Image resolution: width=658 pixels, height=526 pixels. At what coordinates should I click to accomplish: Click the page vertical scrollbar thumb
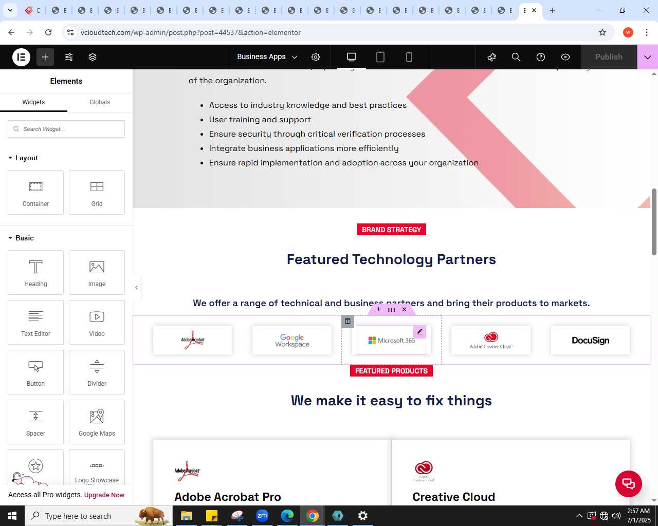654,221
